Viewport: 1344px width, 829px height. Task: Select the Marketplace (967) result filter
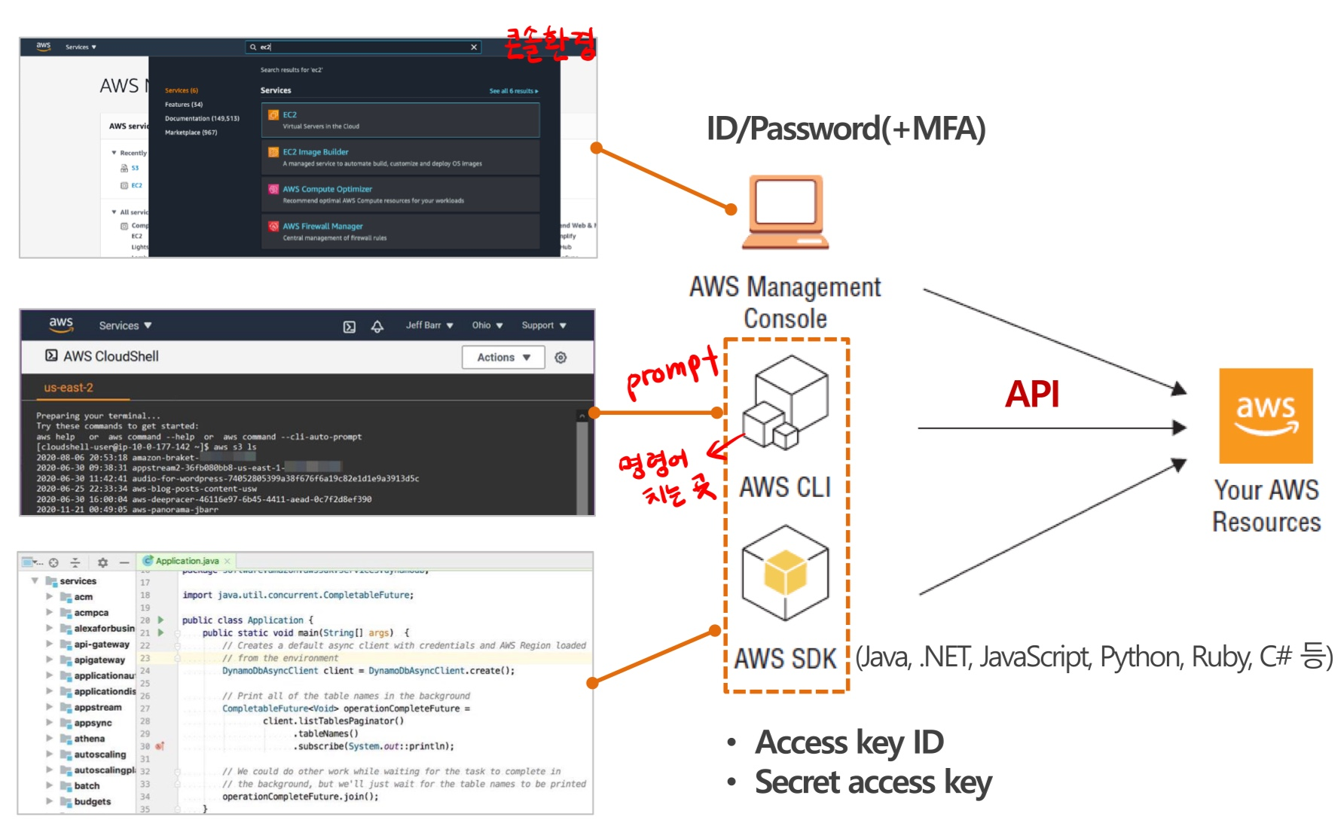point(191,133)
